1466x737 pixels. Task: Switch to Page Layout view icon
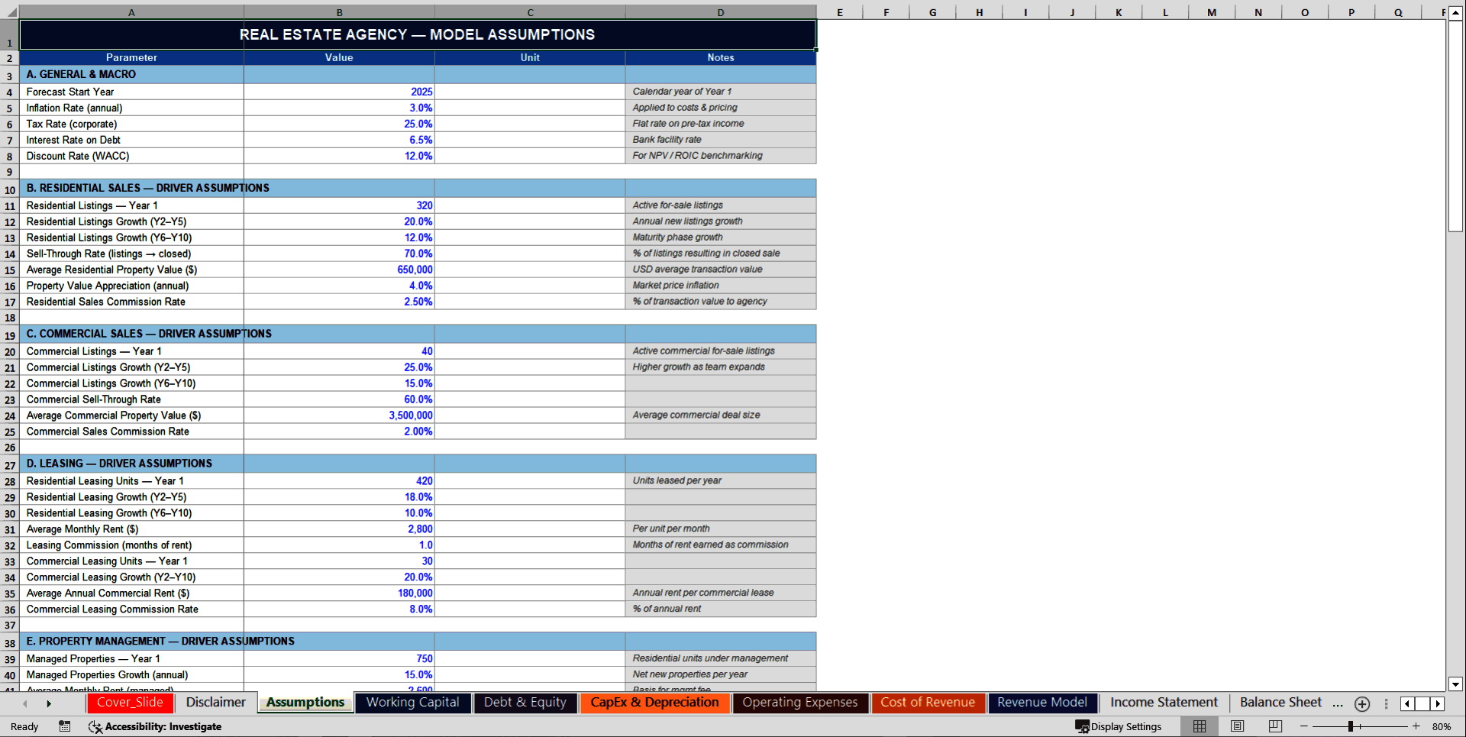[1237, 726]
